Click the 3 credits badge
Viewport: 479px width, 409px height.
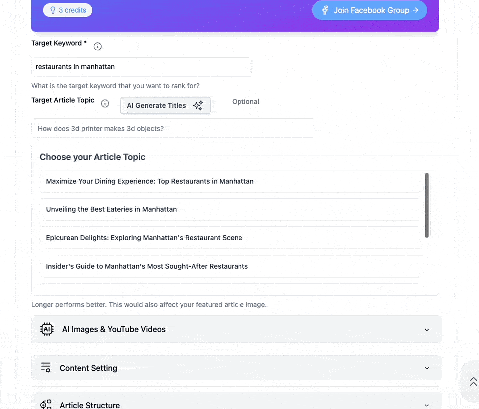click(x=67, y=10)
